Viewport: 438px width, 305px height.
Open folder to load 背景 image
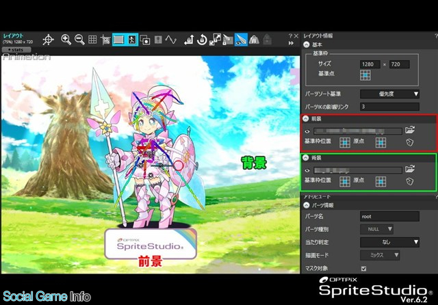click(410, 169)
